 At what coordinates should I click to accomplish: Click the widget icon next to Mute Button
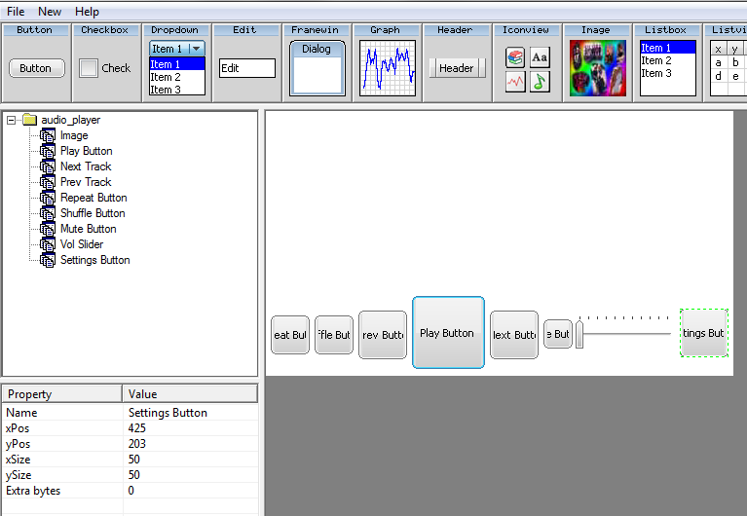pos(48,229)
